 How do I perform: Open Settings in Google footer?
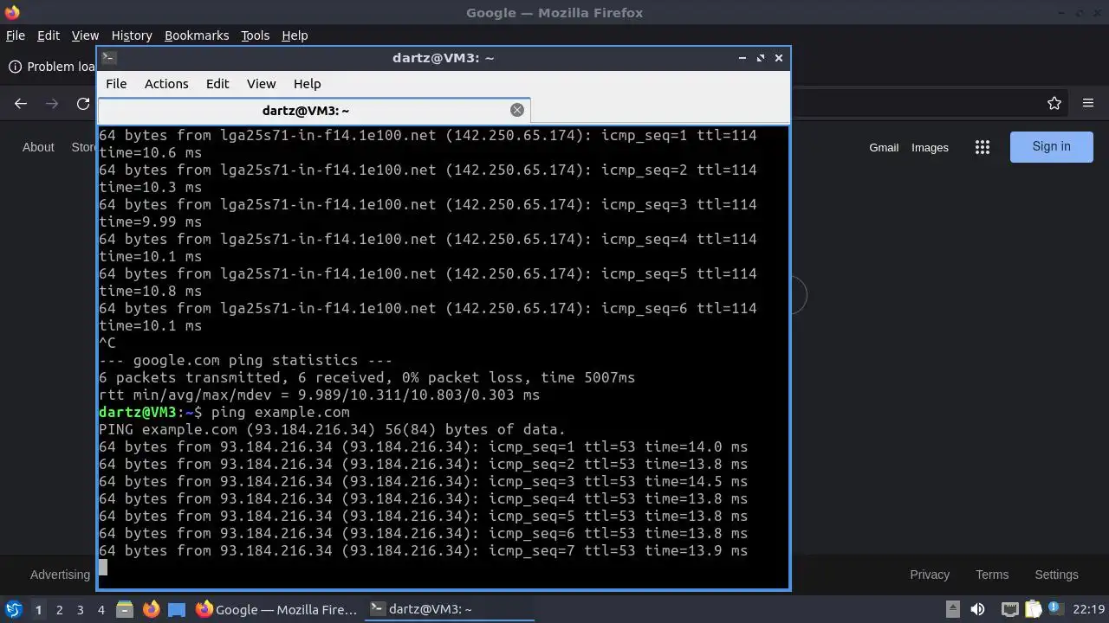[1056, 575]
